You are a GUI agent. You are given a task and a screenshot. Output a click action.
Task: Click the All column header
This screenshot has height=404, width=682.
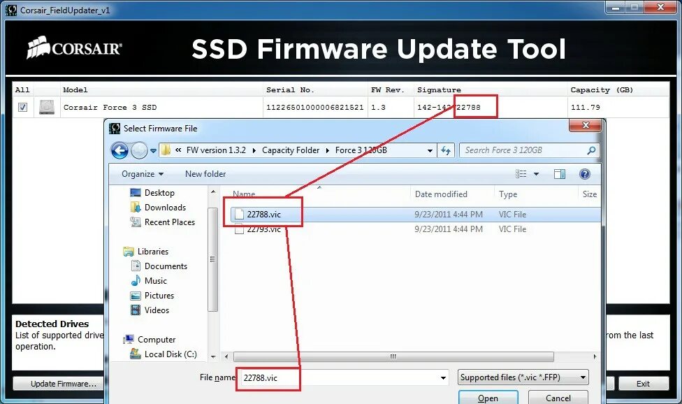point(22,90)
